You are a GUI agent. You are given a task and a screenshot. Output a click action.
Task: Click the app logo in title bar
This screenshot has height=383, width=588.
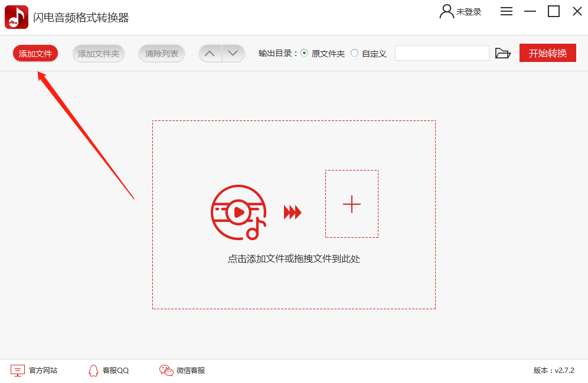17,17
